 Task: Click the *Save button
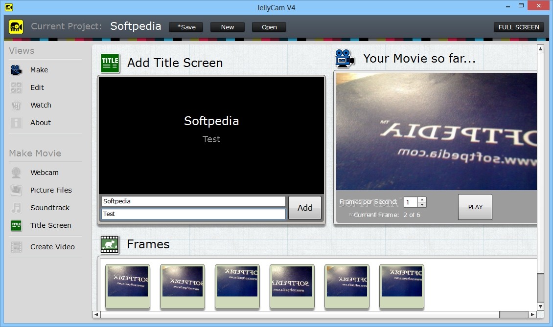[x=186, y=27]
